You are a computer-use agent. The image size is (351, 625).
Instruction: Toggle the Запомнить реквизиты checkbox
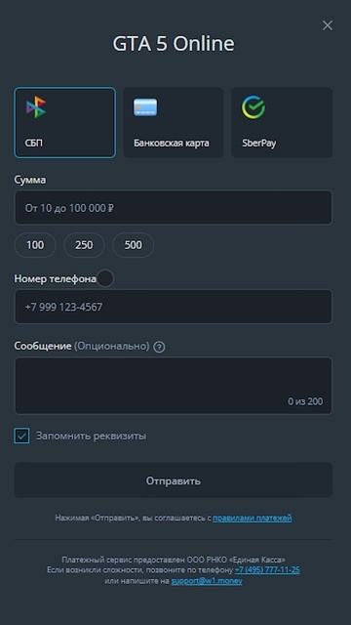21,436
